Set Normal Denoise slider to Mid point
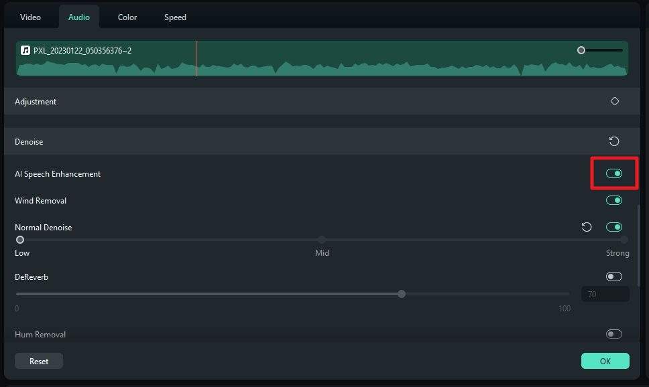 point(322,240)
